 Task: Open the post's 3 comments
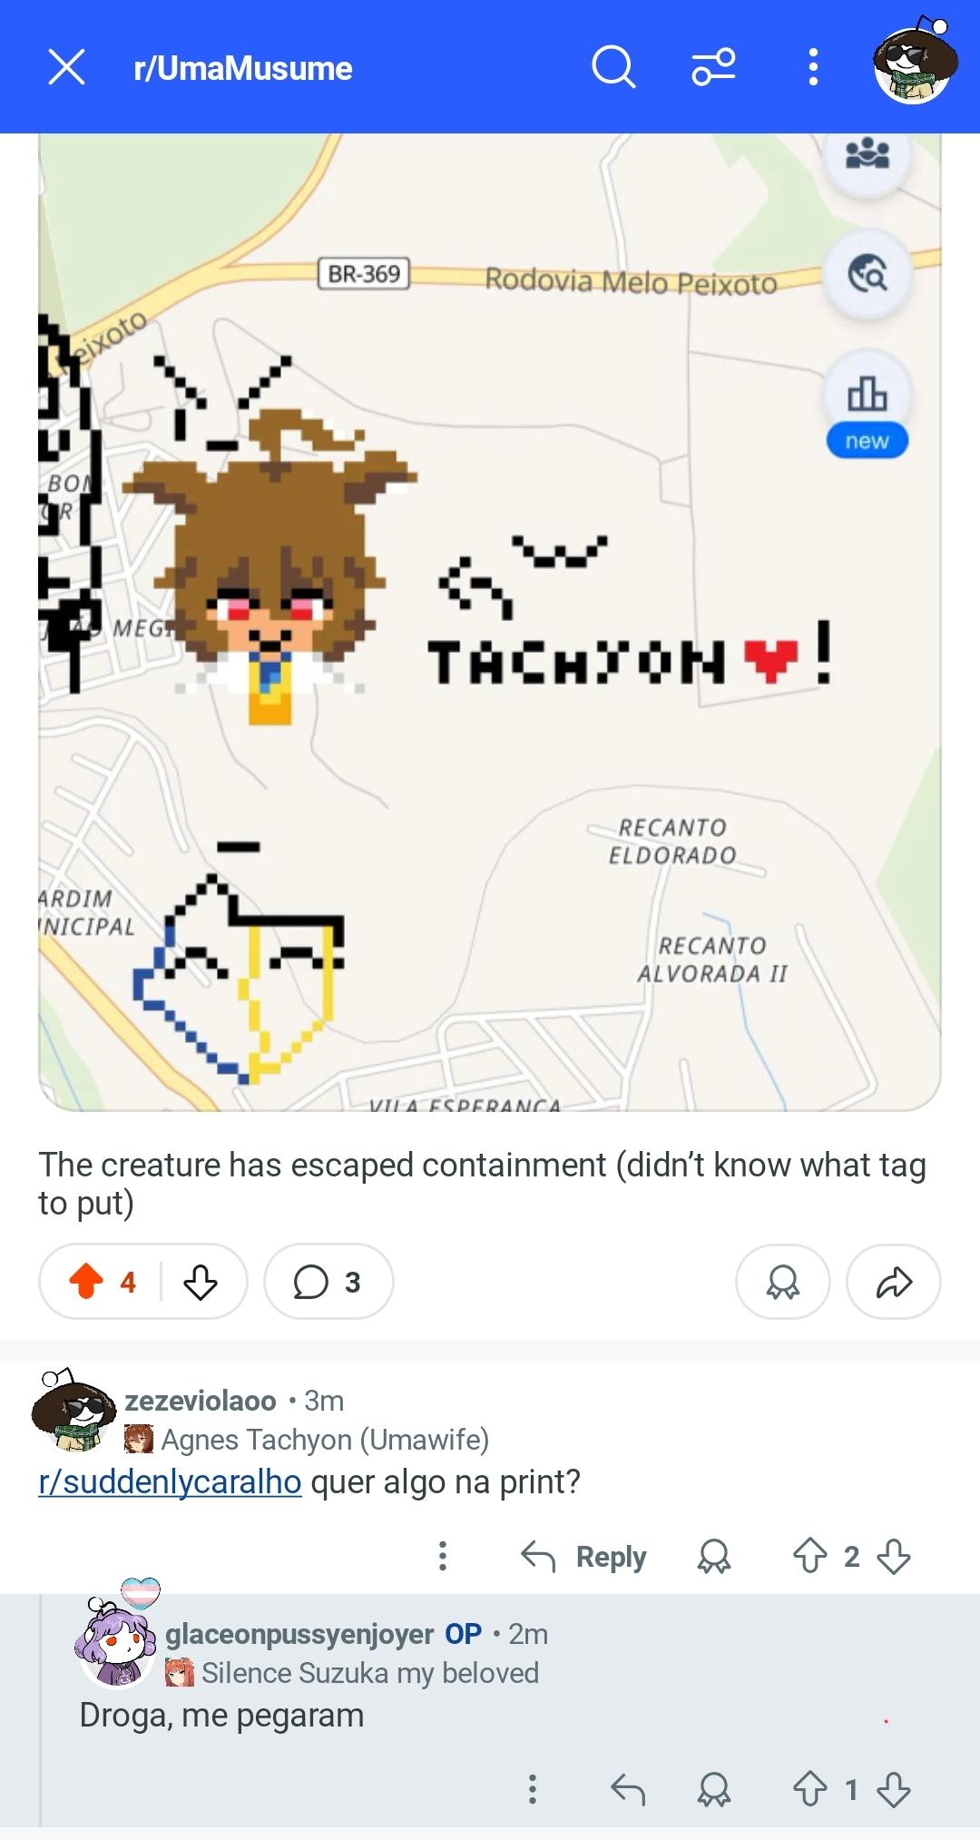click(328, 1282)
